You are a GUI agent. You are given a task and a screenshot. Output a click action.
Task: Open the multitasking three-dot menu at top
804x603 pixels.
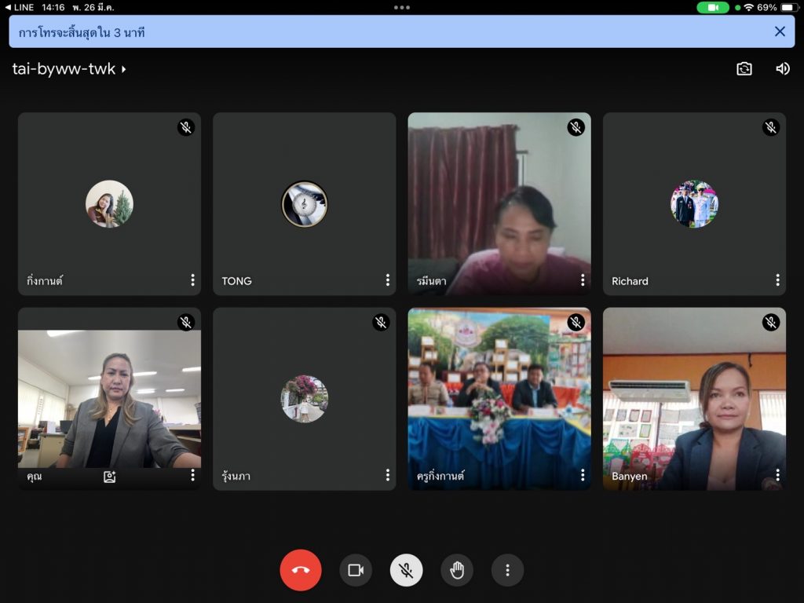tap(401, 7)
